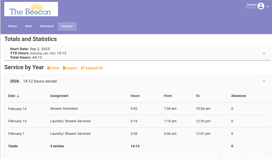Expand the Totals and Statistics panel chevron

[264, 54]
